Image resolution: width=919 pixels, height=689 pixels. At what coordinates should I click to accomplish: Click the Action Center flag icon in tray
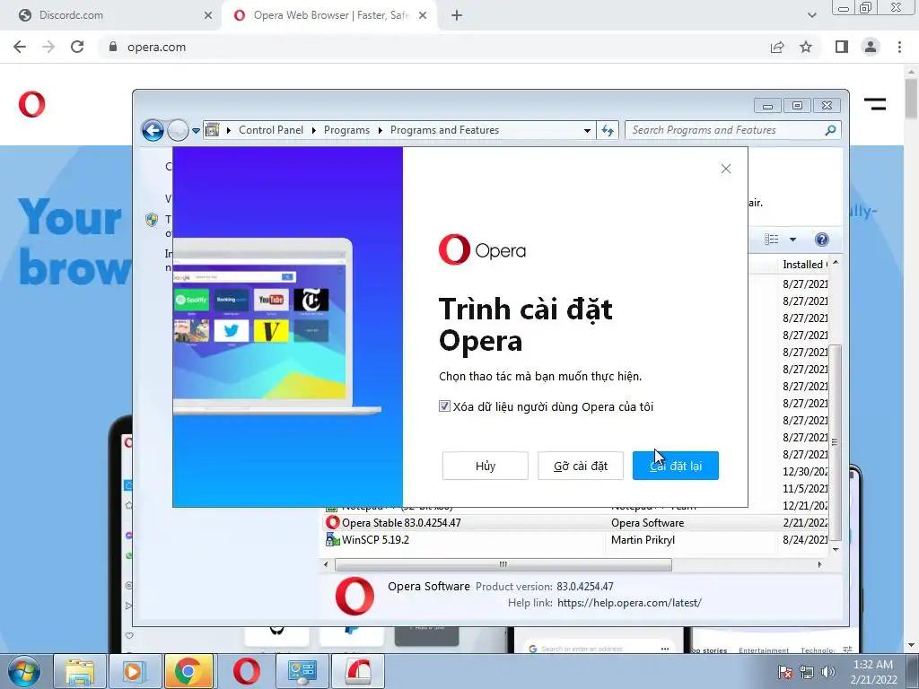[785, 672]
